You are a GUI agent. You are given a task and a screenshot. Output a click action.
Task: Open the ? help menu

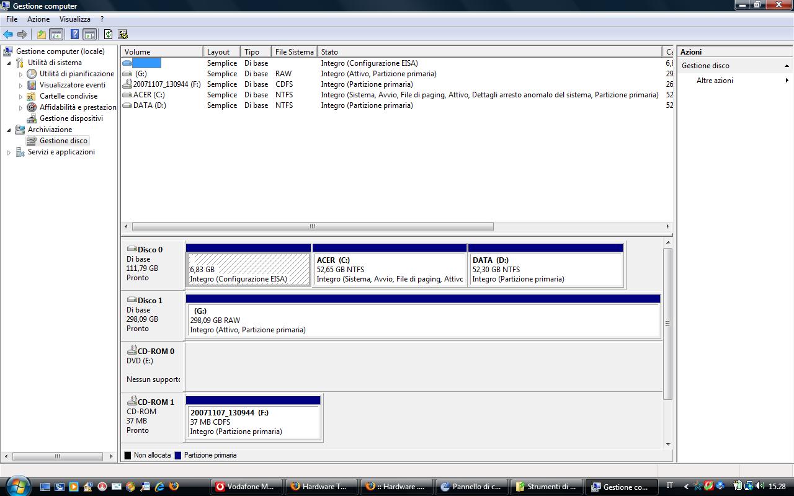102,19
